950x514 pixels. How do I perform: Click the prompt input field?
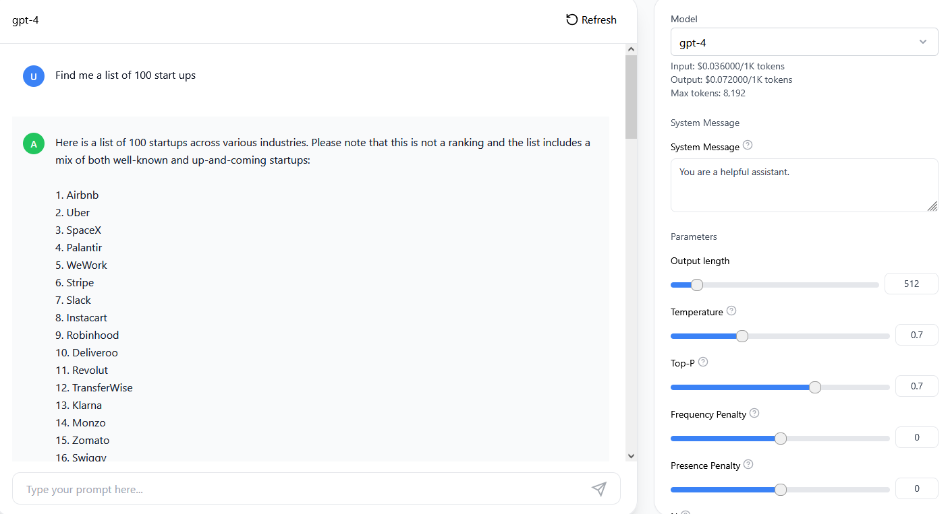point(316,489)
